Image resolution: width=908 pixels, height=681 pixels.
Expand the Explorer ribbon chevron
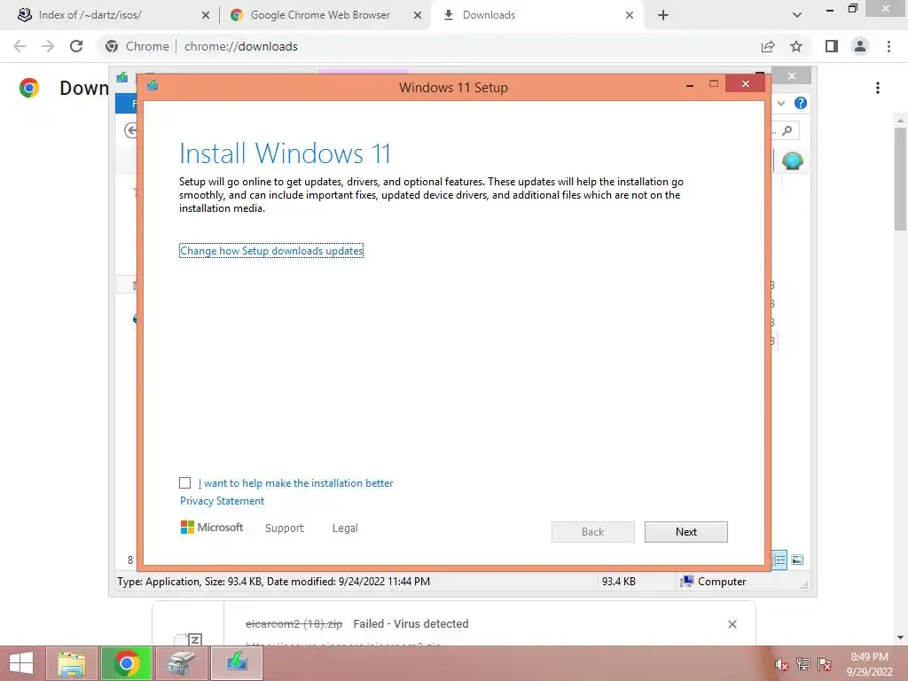781,103
